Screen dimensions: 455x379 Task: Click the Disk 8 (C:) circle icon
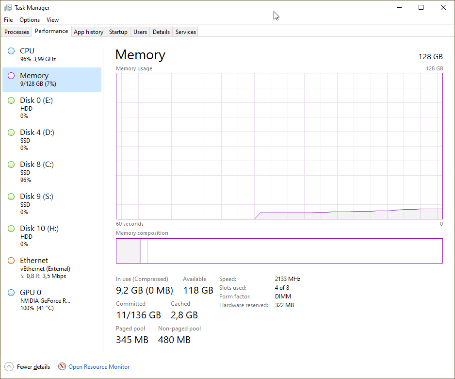[11, 165]
